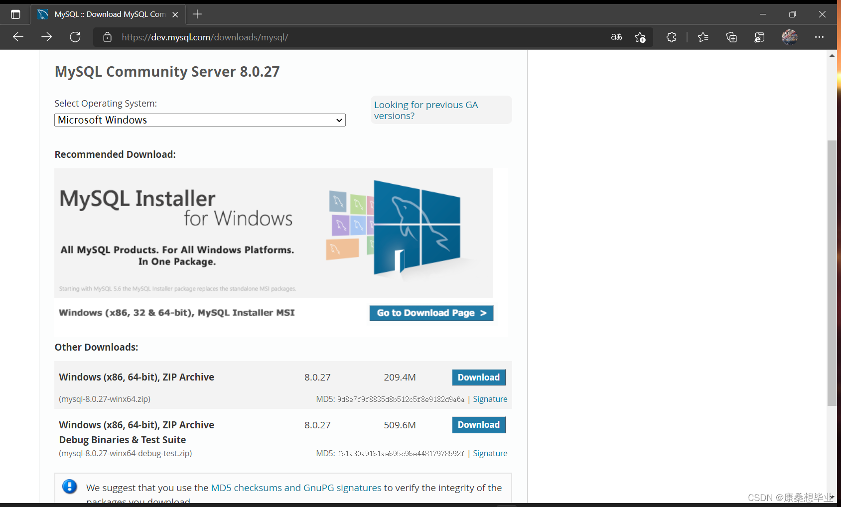Open the Favorites list star icon
The width and height of the screenshot is (841, 507).
(703, 37)
